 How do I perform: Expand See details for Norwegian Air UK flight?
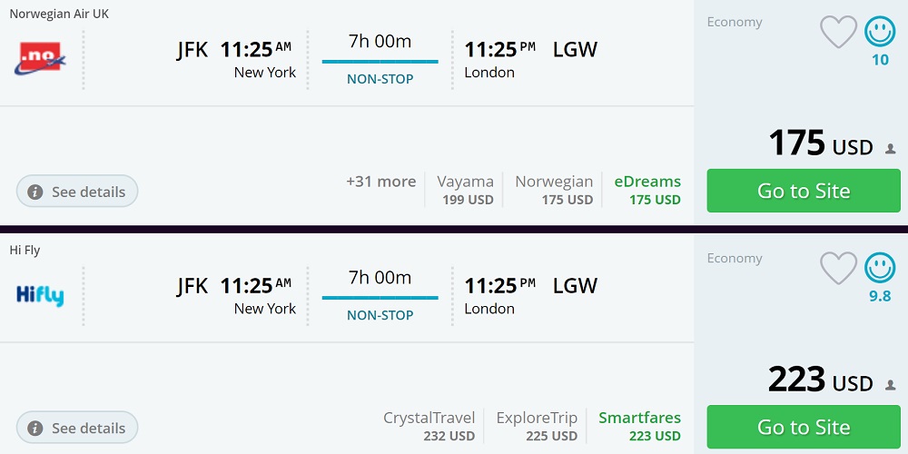click(x=77, y=192)
